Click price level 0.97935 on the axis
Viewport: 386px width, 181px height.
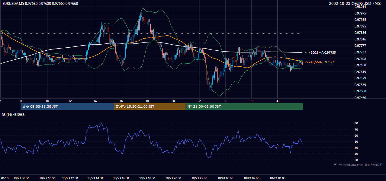pyautogui.click(x=360, y=20)
